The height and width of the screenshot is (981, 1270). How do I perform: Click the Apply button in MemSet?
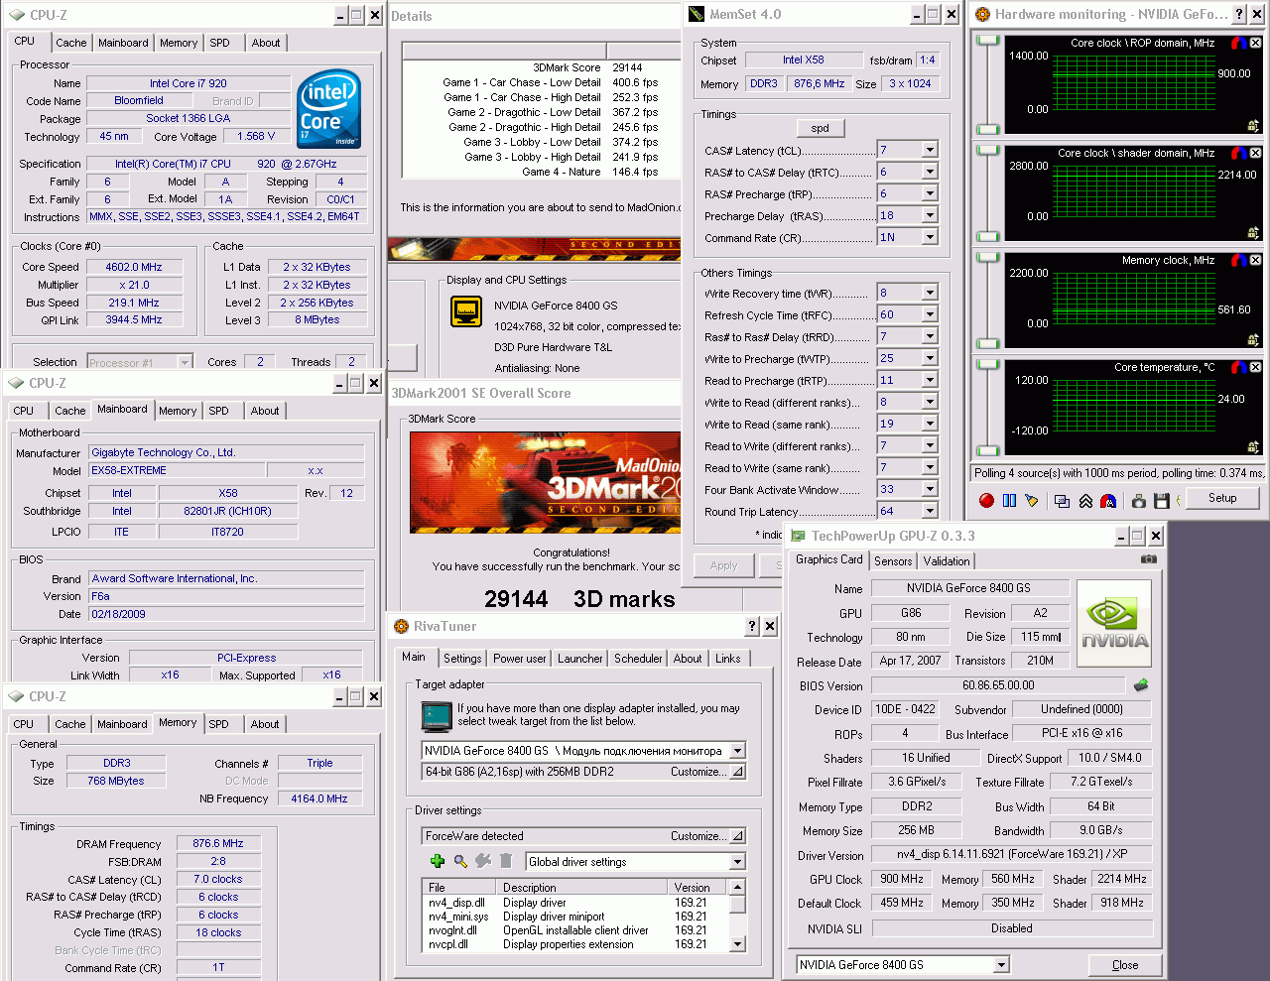[x=724, y=565]
